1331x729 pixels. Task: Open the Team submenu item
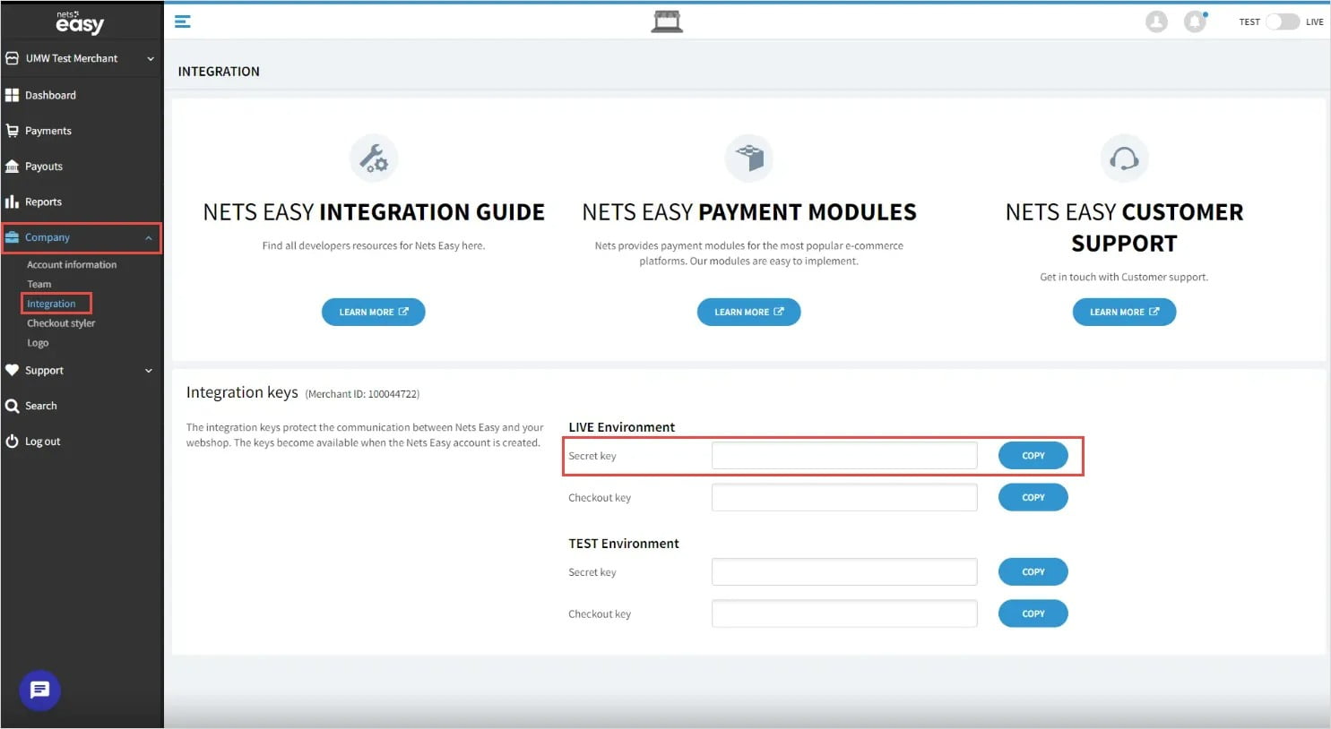pyautogui.click(x=39, y=284)
